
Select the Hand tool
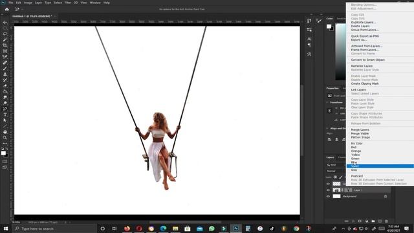pyautogui.click(x=5, y=132)
